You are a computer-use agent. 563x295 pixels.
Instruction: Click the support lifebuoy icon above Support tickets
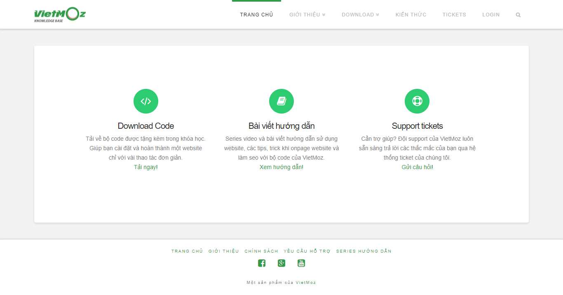[417, 101]
